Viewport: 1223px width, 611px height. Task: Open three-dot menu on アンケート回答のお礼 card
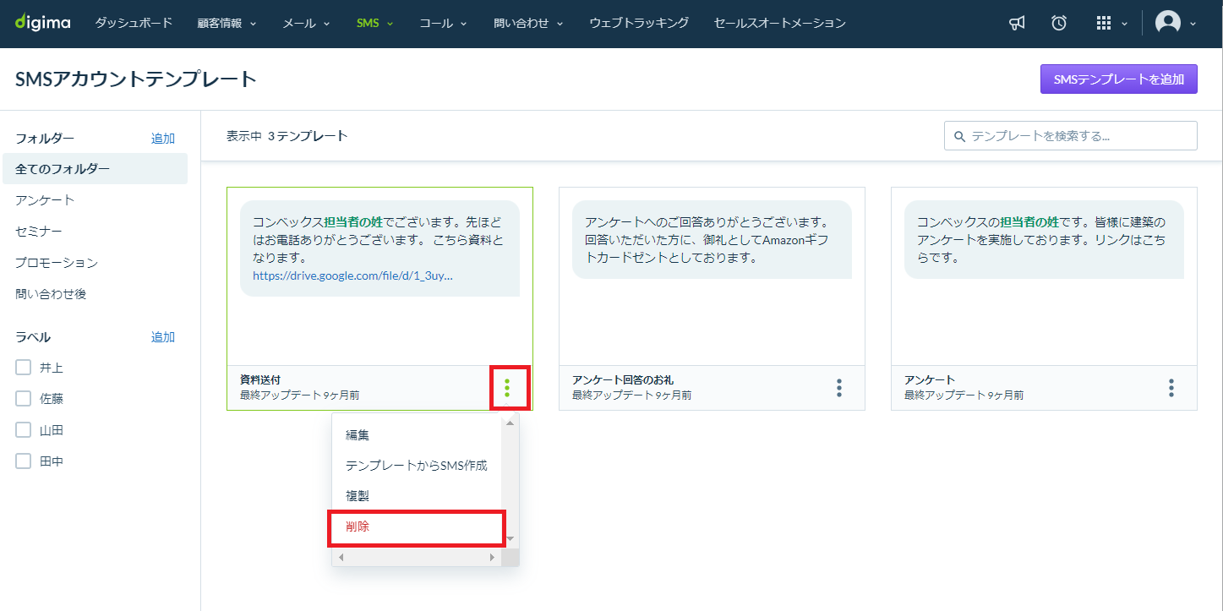point(839,388)
